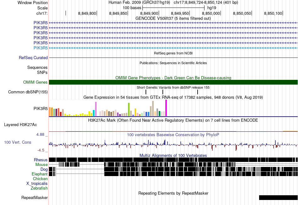
Task: Select the Chicken alignment label
Action: (x=40, y=179)
